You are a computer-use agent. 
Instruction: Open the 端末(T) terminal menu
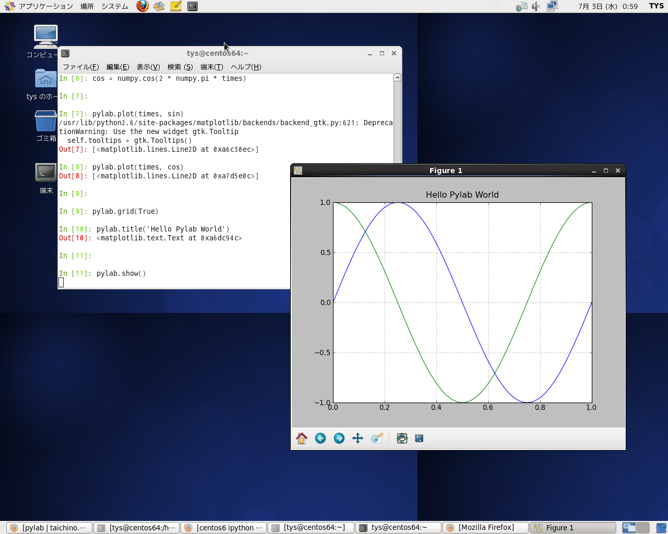211,67
